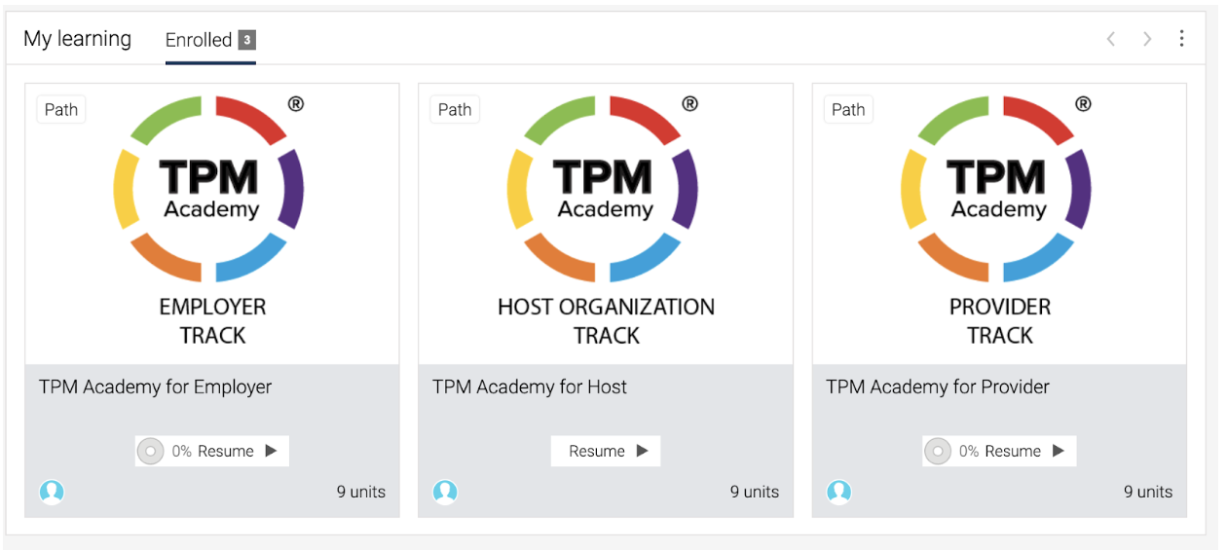Resume TPM Academy for Host

click(606, 451)
